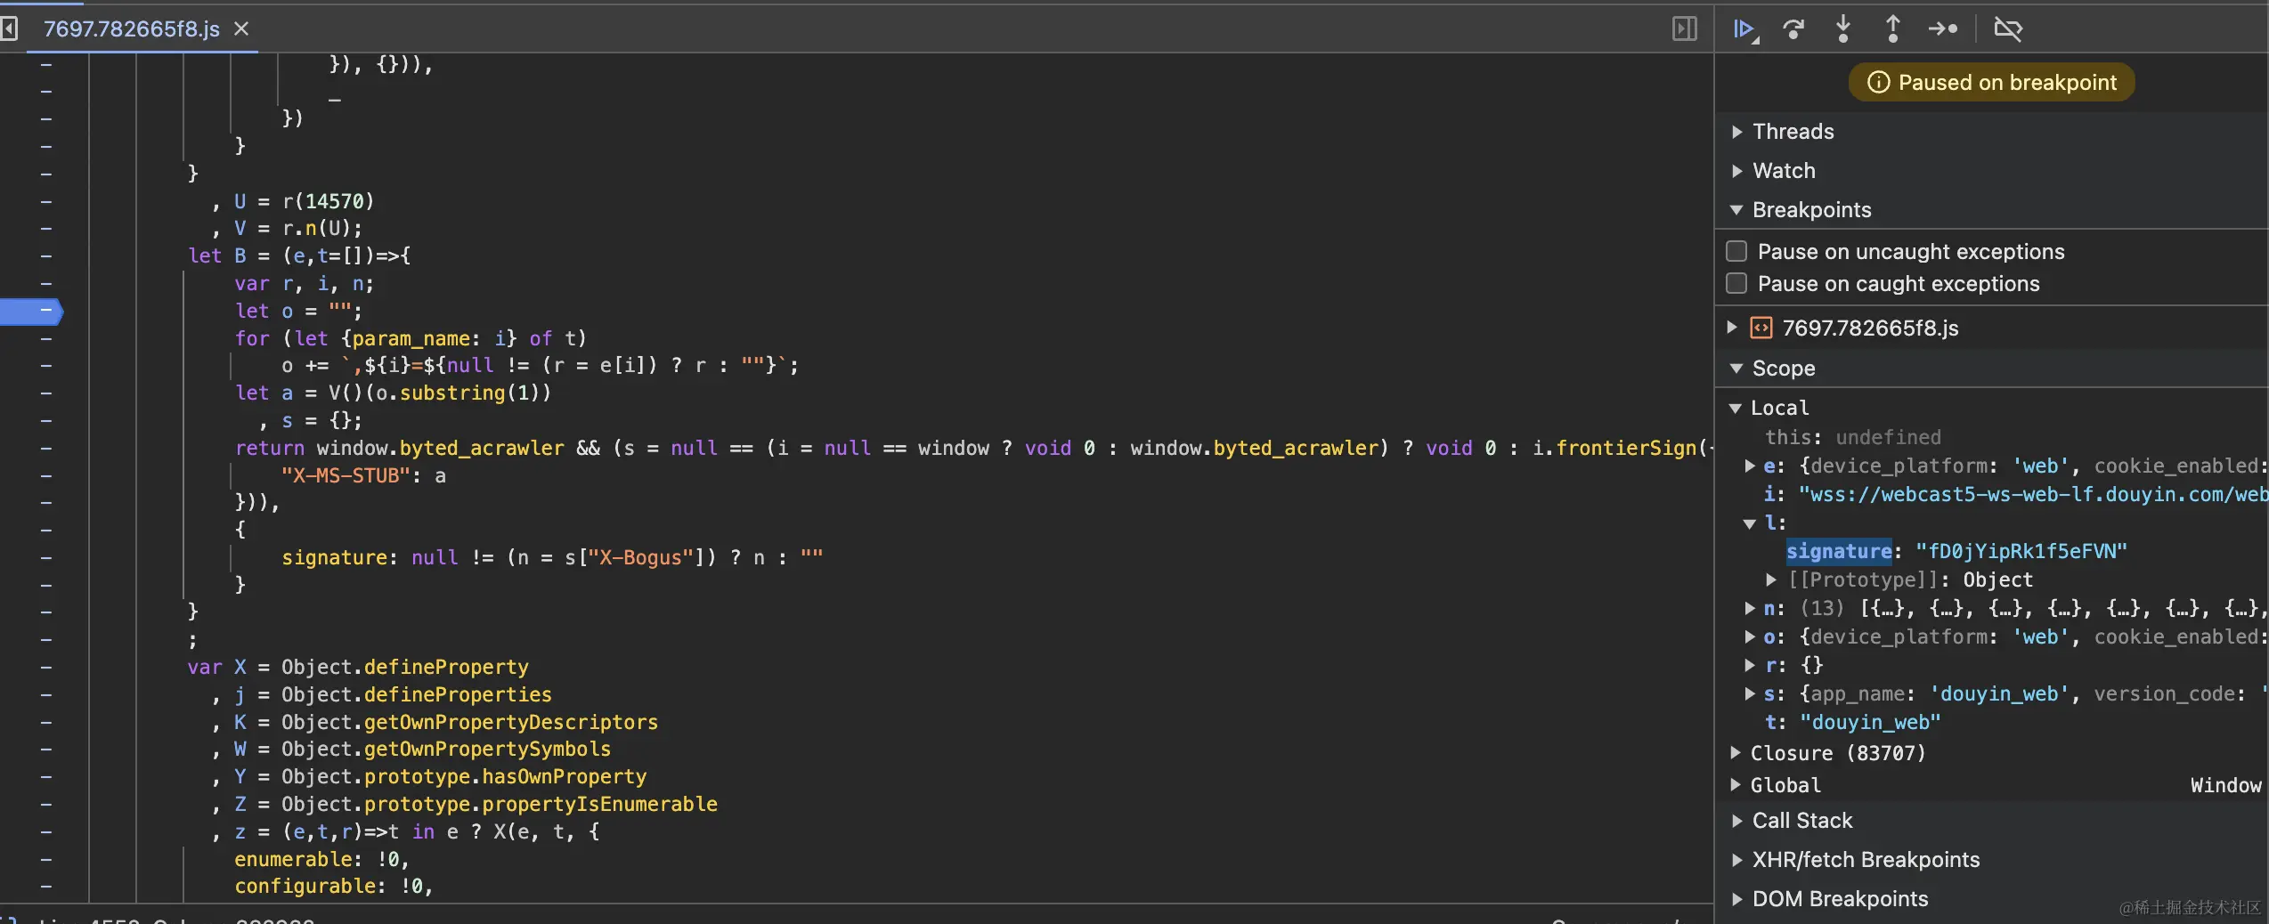2269x924 pixels.
Task: Click the 'this: undefined' scope entry
Action: tap(1852, 437)
